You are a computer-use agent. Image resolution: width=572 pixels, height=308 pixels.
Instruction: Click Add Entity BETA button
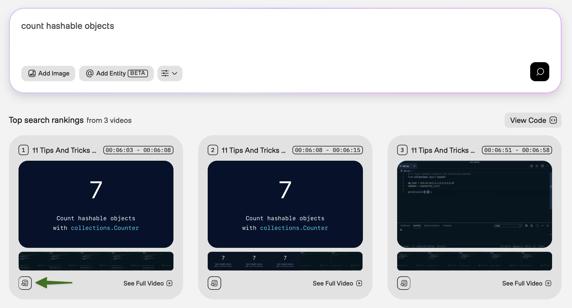(116, 73)
